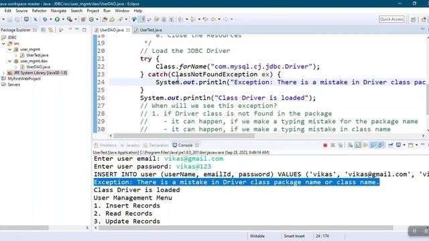Image resolution: width=429 pixels, height=241 pixels.
Task: Click Collapse All in Package Explorer
Action: coord(43,29)
